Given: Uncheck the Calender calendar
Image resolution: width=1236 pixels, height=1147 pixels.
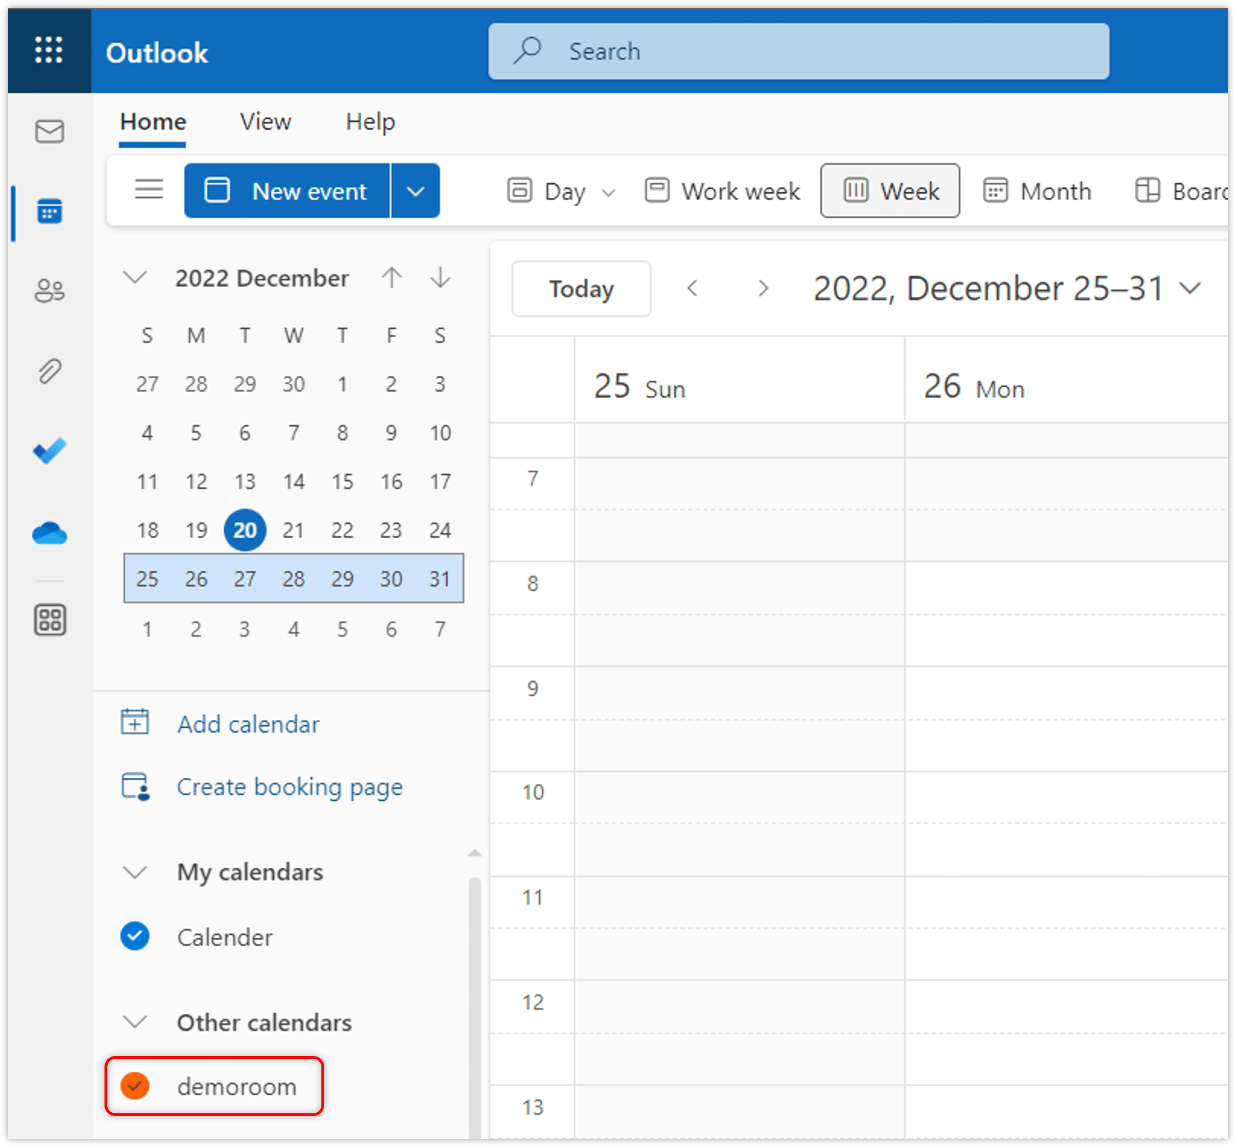Looking at the screenshot, I should point(135,936).
